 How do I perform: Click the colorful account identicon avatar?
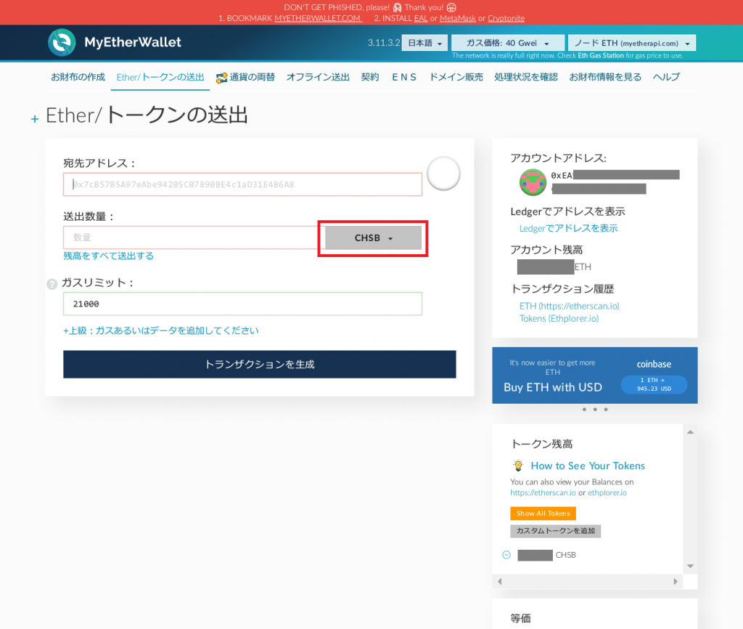pyautogui.click(x=533, y=182)
